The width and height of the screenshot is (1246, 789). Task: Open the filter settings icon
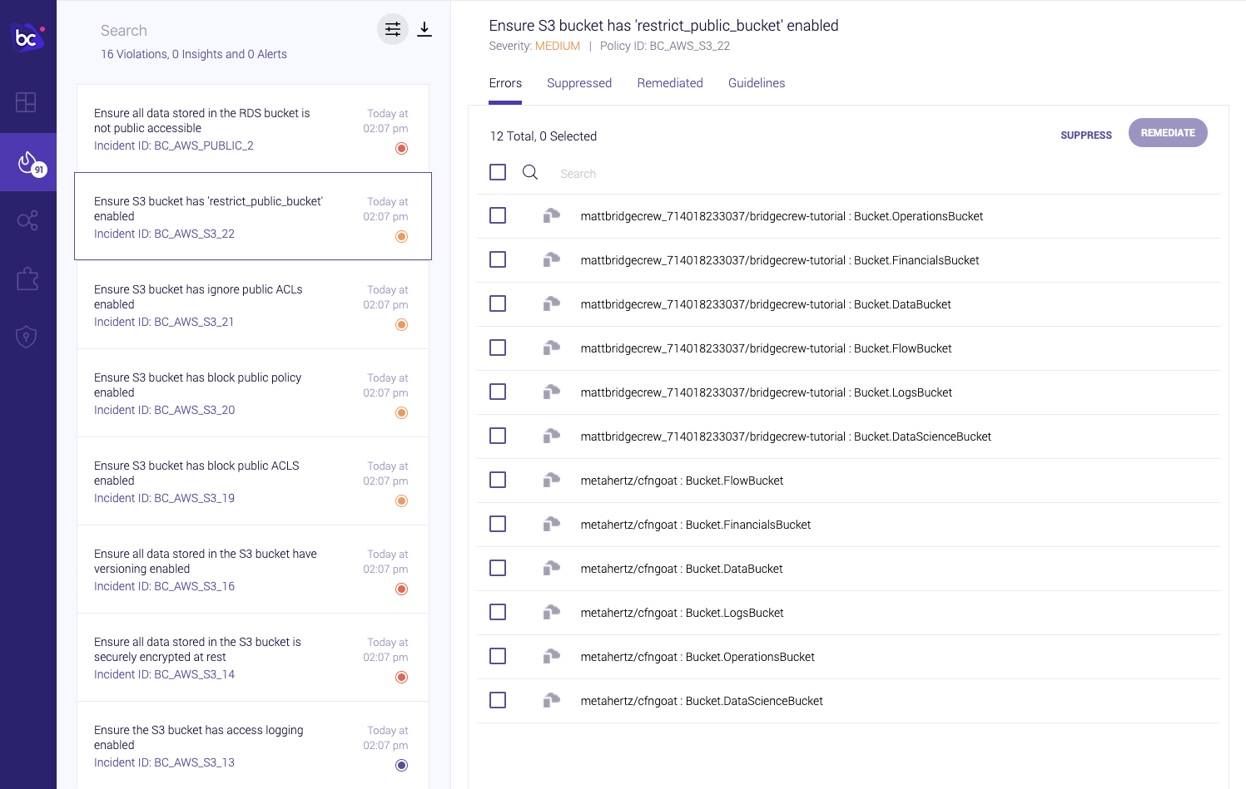[393, 29]
